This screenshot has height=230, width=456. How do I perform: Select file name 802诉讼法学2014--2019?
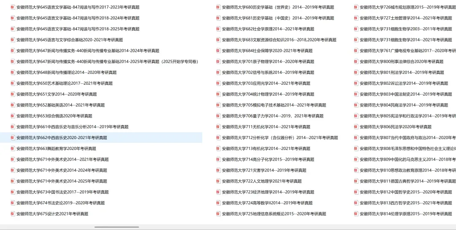(x=404, y=83)
